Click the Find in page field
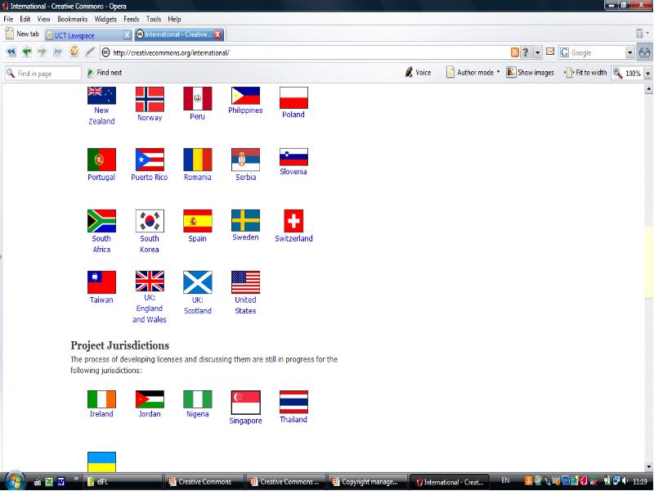This screenshot has width=654, height=491. (x=41, y=73)
